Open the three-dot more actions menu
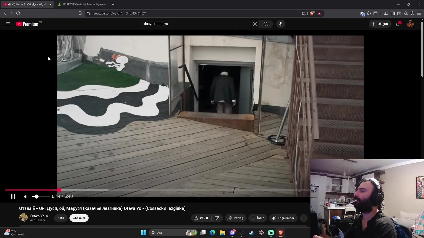The height and width of the screenshot is (238, 424). click(x=303, y=218)
